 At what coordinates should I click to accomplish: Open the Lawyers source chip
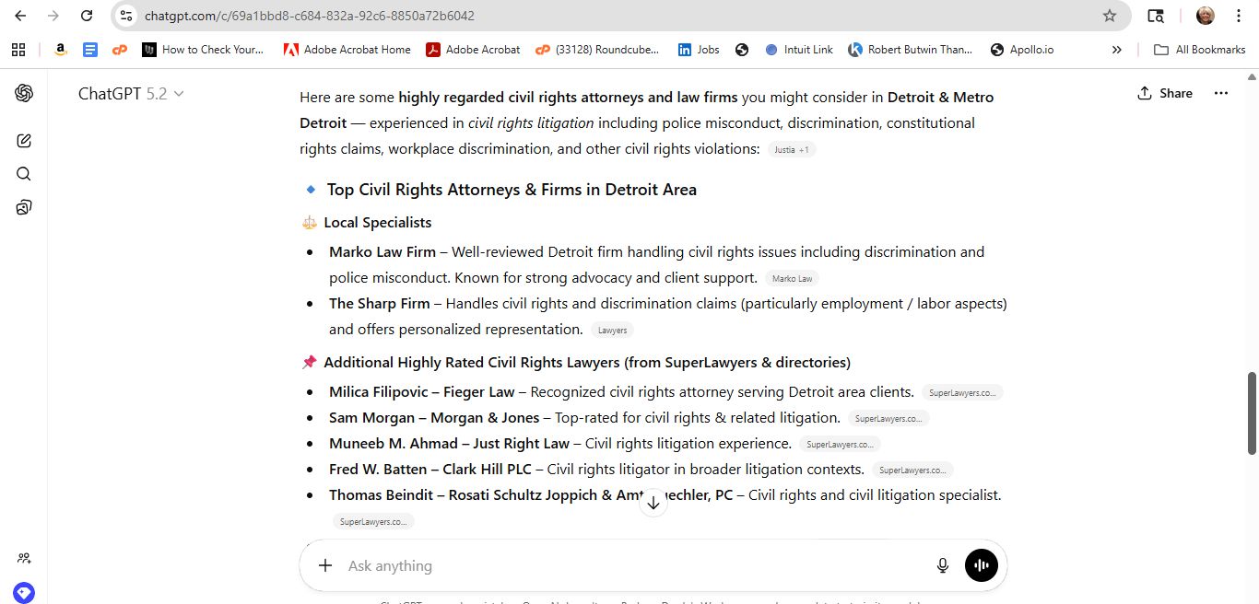612,330
